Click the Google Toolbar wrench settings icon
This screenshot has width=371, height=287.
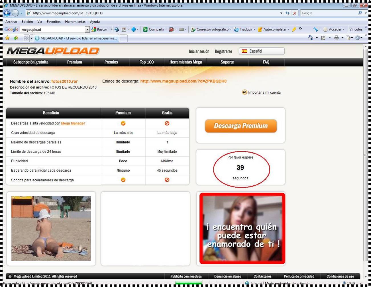pyautogui.click(x=315, y=29)
